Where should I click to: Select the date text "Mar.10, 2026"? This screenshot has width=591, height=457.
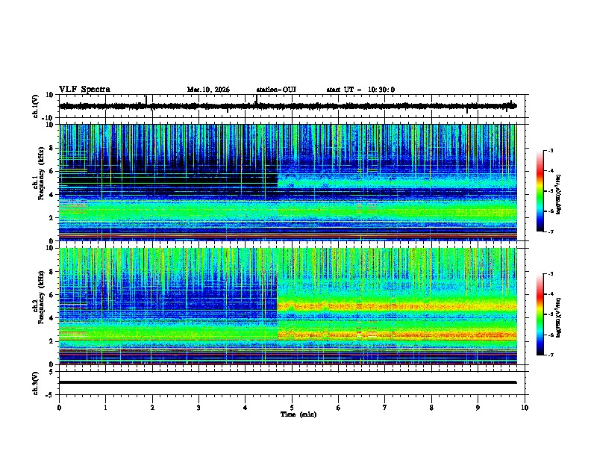208,90
